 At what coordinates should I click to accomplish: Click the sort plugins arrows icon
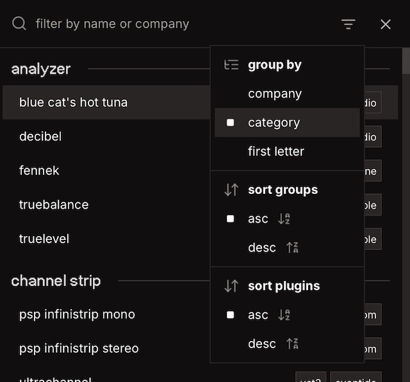[231, 286]
